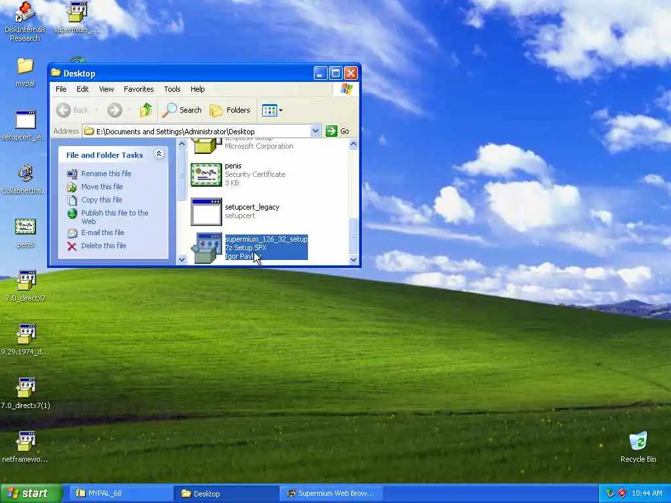Select the supermium installer icon on desktop
Screen dimensions: 671x503
click(x=77, y=17)
